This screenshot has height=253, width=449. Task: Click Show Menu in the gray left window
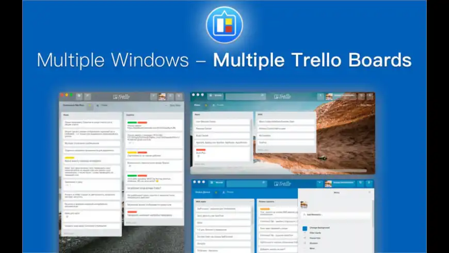coord(175,105)
